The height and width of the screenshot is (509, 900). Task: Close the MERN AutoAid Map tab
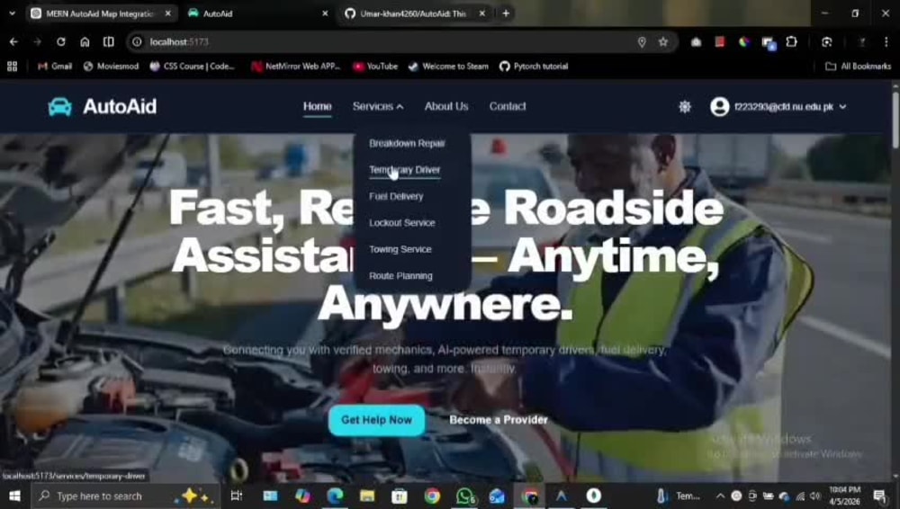[x=168, y=13]
